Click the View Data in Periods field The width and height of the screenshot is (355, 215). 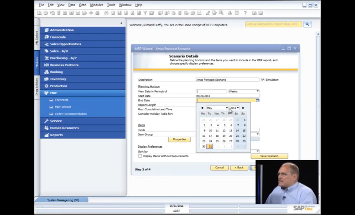point(211,91)
